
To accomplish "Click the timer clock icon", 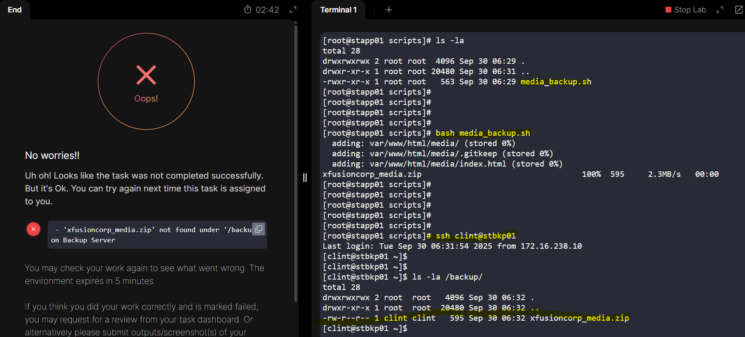I will (x=247, y=9).
